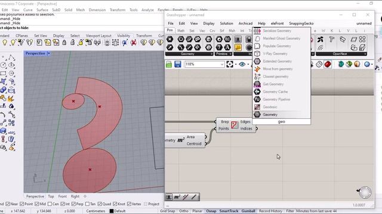Switch to the Math component tab
Image resolution: width=382 pixels, height=214 pixels.
click(181, 31)
